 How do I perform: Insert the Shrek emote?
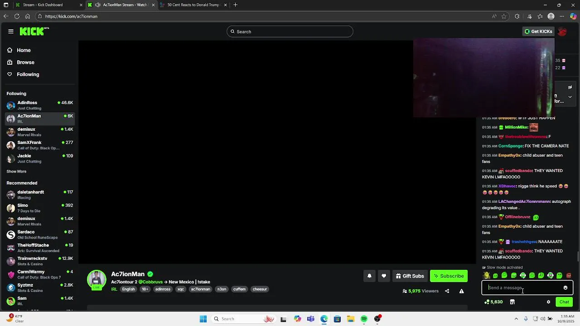pyautogui.click(x=486, y=275)
